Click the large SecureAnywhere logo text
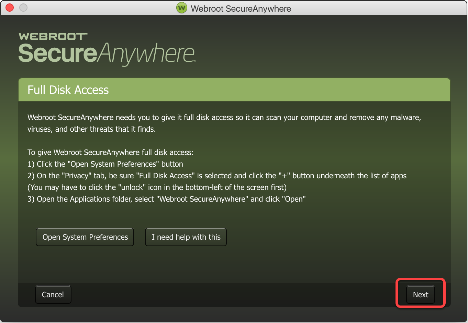The width and height of the screenshot is (468, 323). (x=107, y=54)
